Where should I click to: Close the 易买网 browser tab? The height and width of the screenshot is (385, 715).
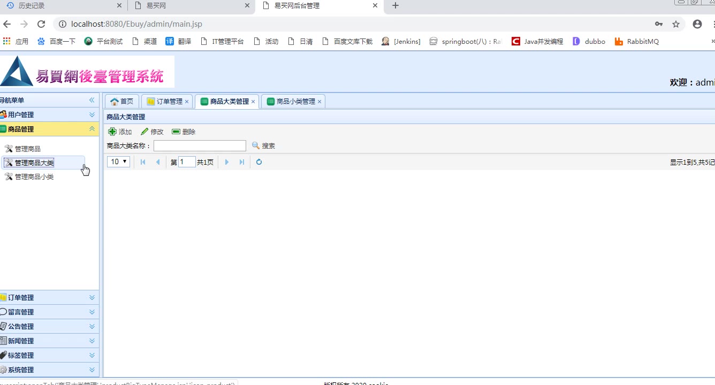click(247, 6)
